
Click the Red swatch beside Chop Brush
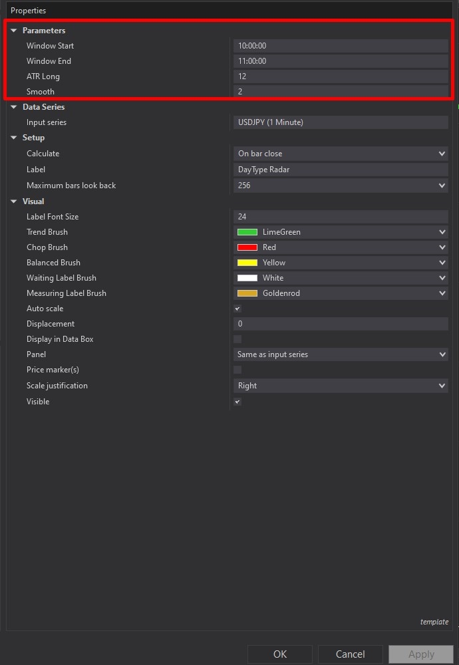[x=247, y=247]
